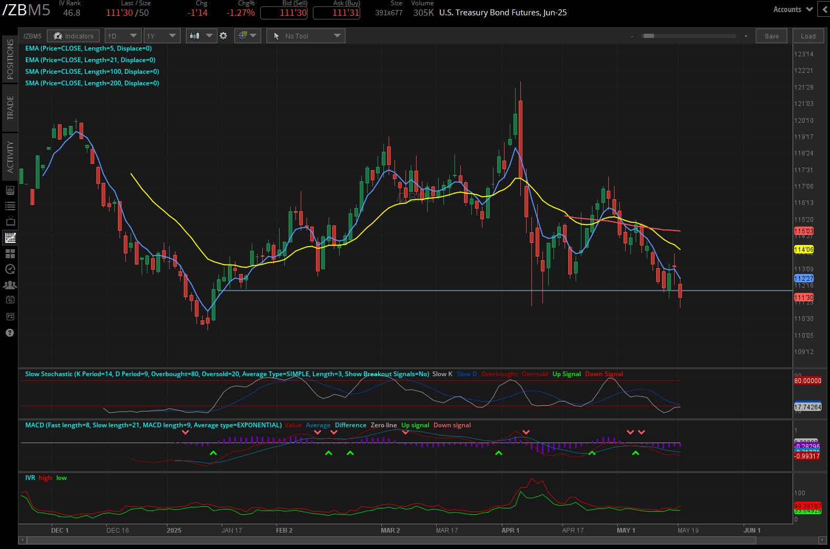Click the FEB 2 date axis label

tap(284, 530)
